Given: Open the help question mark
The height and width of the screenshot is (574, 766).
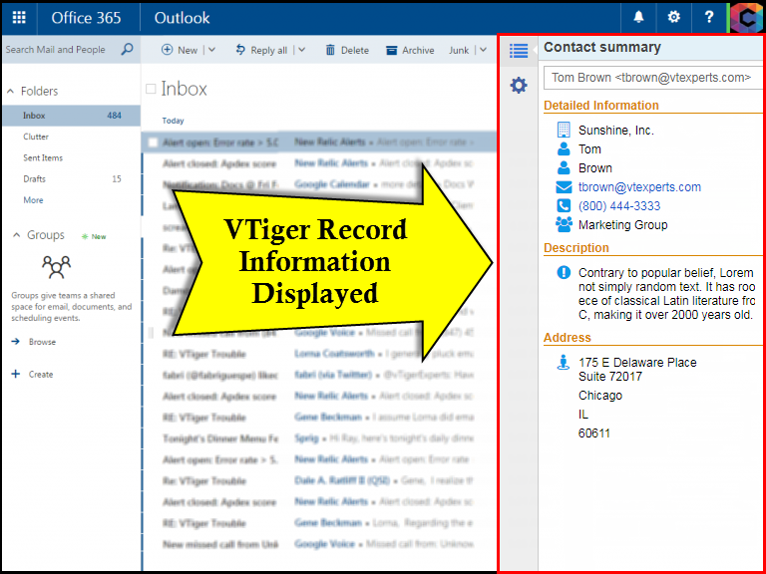Looking at the screenshot, I should pyautogui.click(x=709, y=18).
